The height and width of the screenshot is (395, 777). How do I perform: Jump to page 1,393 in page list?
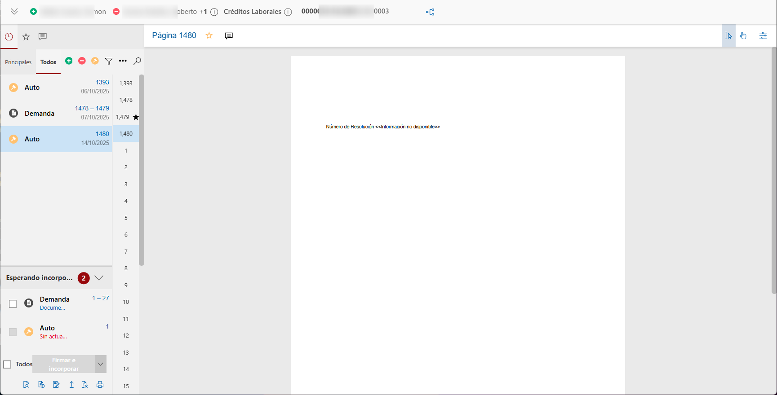[126, 83]
